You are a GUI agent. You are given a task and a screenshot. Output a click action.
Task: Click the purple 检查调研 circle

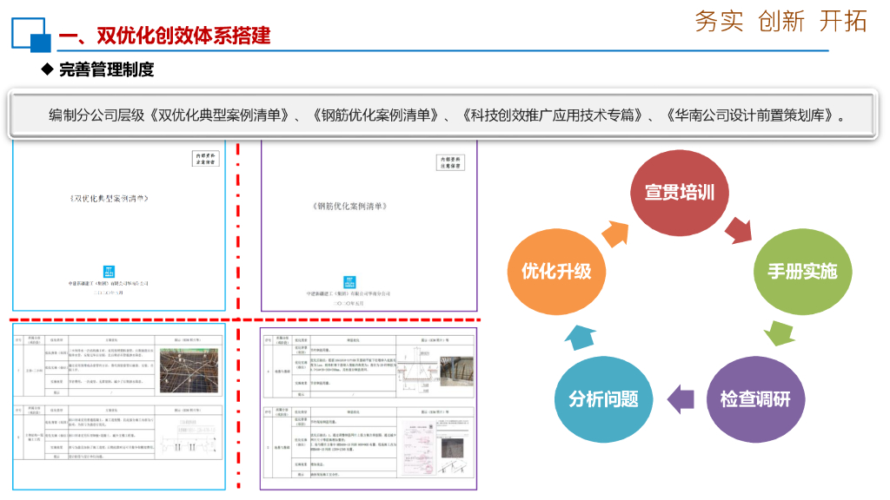coord(755,399)
